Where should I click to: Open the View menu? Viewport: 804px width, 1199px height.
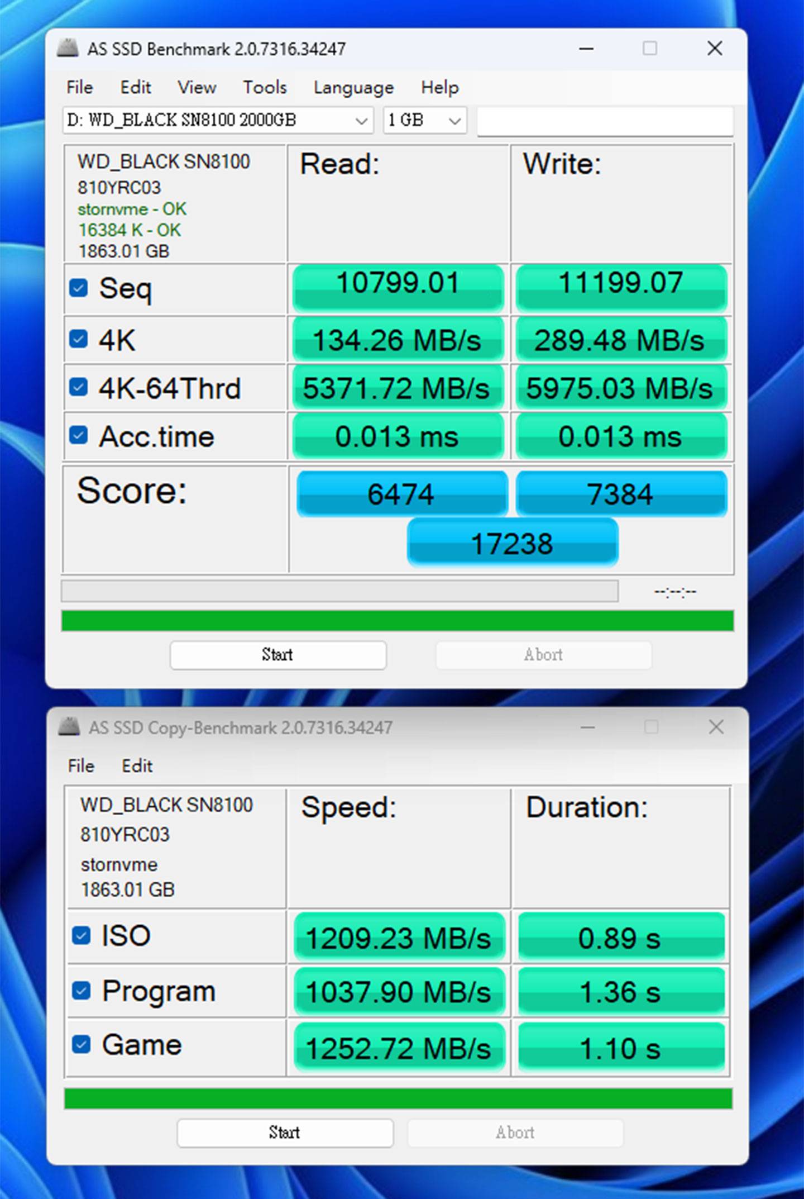click(x=197, y=87)
